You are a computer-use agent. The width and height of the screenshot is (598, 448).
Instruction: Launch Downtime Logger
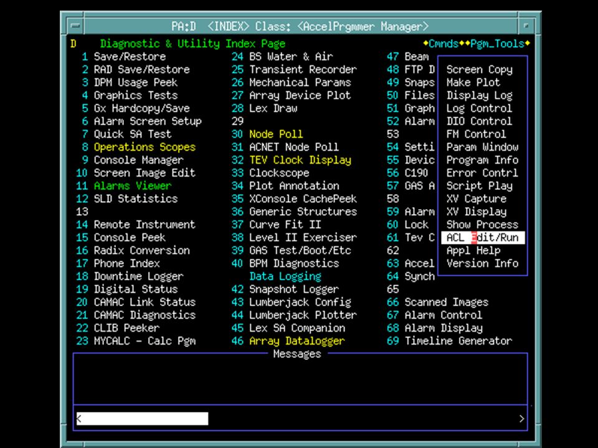(x=139, y=276)
